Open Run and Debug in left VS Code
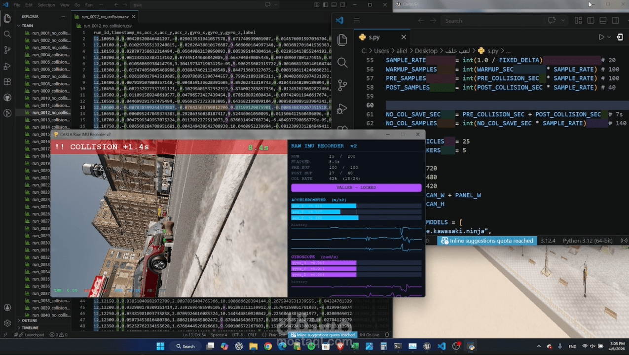 (7, 66)
